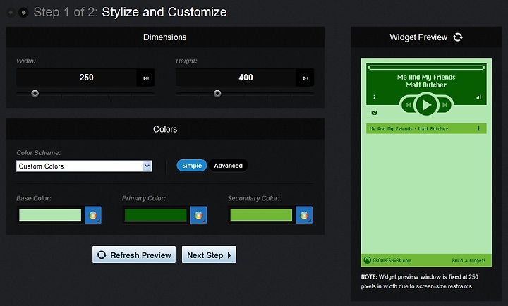Viewport: 508px width, 306px height.
Task: Click the Width input field showing 250
Action: pos(77,78)
